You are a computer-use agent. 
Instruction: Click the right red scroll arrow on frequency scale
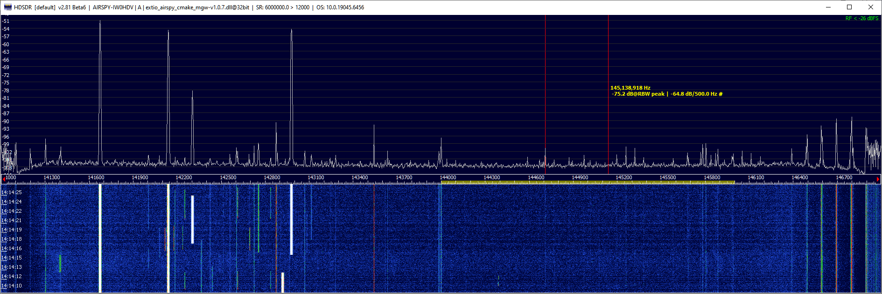[x=878, y=179]
